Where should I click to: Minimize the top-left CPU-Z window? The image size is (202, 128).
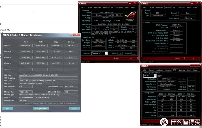coord(130,3)
